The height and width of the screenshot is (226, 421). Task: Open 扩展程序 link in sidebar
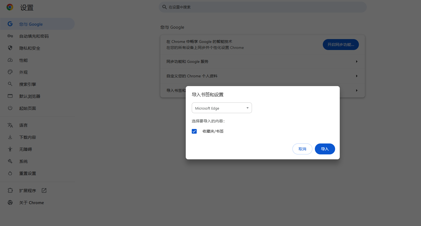coord(37,190)
